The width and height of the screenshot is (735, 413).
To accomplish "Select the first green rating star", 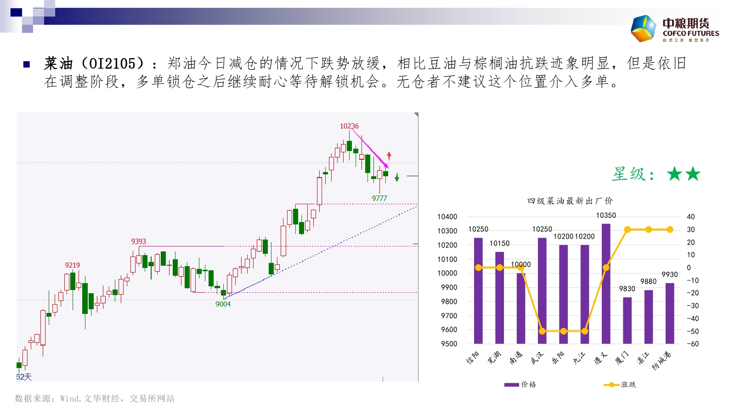I will (x=675, y=174).
